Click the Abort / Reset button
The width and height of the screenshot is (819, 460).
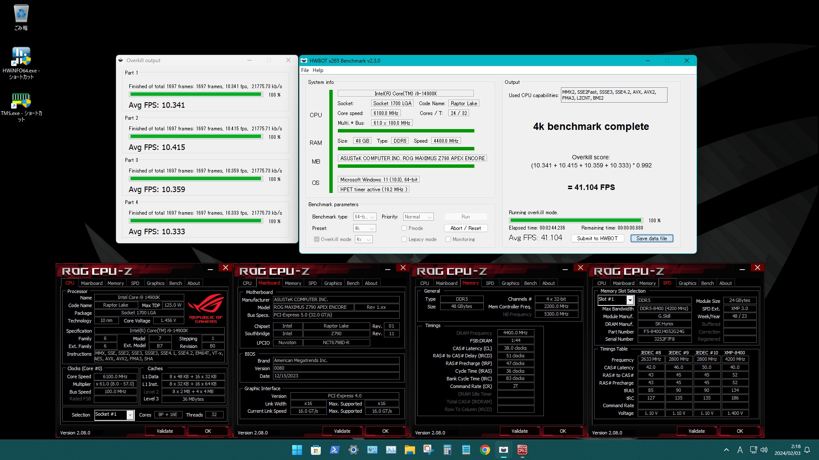(x=465, y=228)
